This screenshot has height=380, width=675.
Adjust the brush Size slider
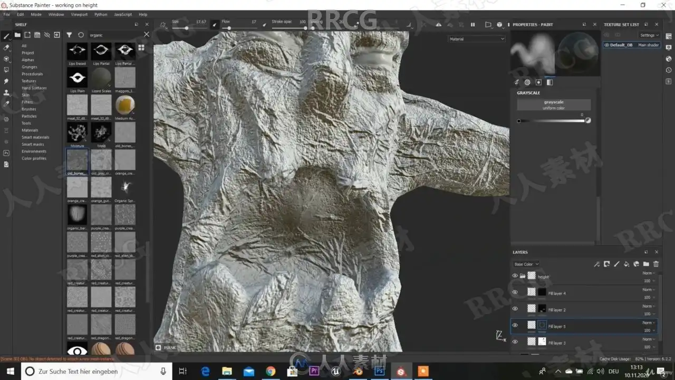189,27
